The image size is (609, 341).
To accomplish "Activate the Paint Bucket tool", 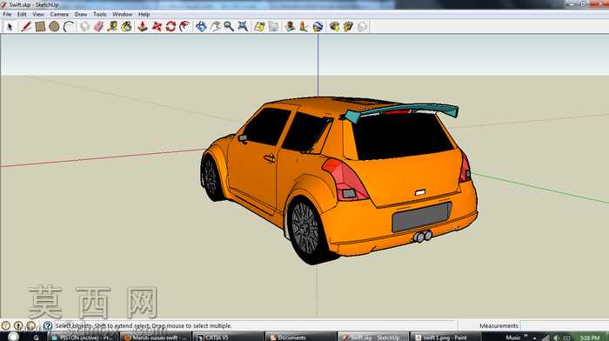I will tap(127, 26).
